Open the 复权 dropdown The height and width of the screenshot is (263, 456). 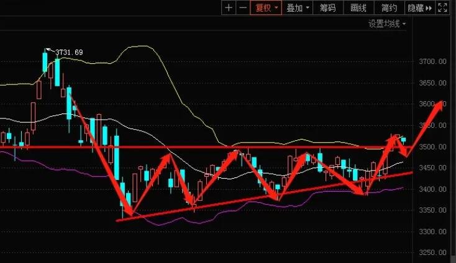click(266, 7)
